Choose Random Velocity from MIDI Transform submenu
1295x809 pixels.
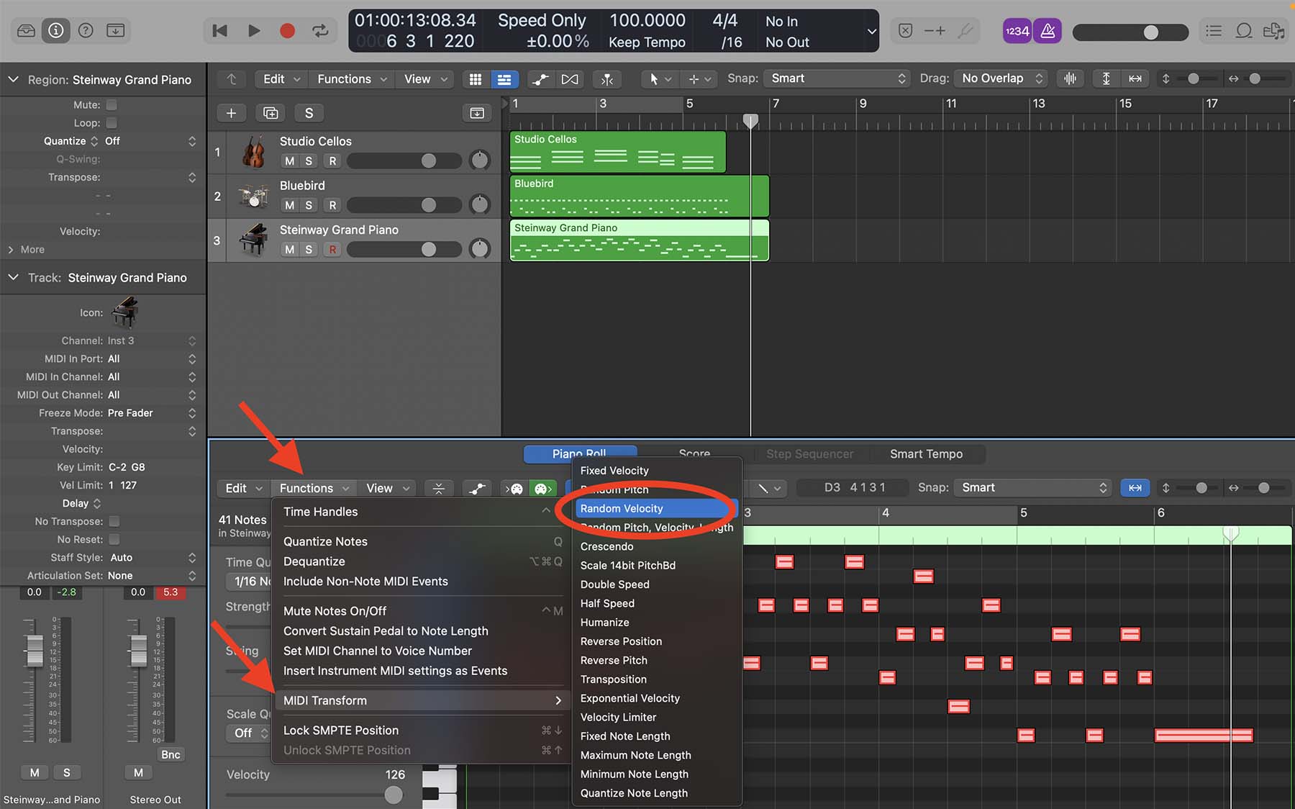tap(656, 508)
